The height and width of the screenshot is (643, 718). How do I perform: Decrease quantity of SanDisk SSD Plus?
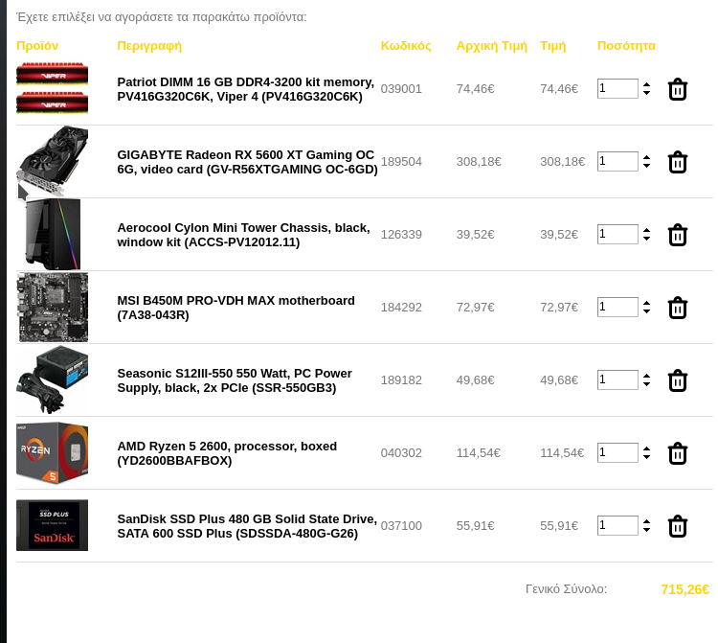(x=646, y=530)
